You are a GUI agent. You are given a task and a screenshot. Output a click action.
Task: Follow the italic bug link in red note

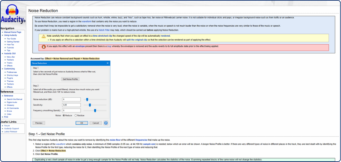[x=109, y=46]
